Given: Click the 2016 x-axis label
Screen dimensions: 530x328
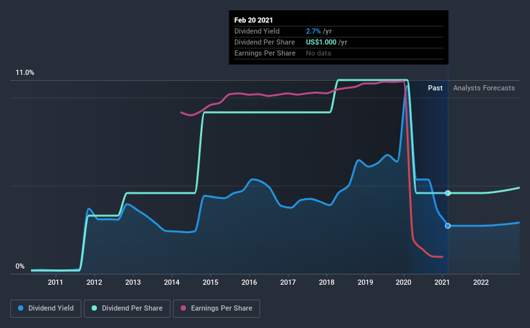Looking at the screenshot, I should [x=249, y=282].
